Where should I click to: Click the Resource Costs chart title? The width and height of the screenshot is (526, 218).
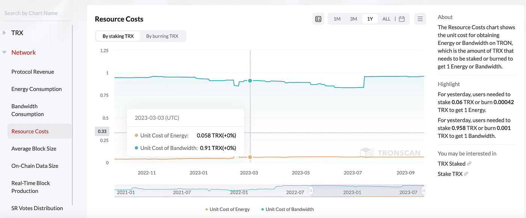119,19
